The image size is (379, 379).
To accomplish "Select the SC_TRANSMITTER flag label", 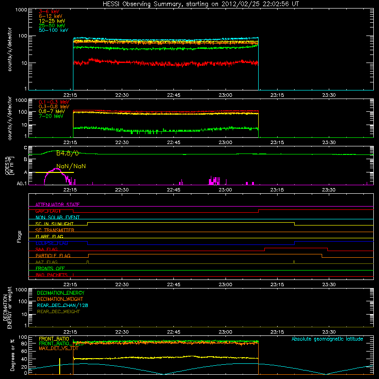I will [55, 230].
